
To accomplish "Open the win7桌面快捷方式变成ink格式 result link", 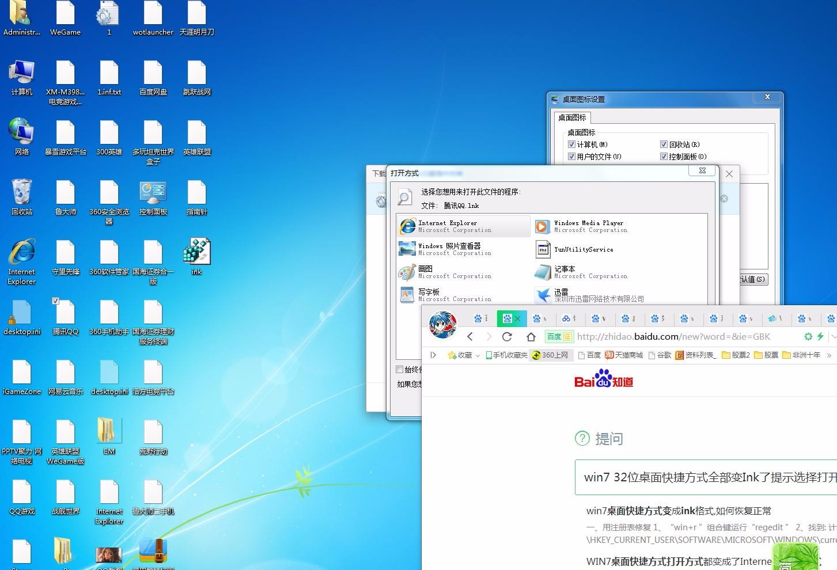I will [x=679, y=511].
